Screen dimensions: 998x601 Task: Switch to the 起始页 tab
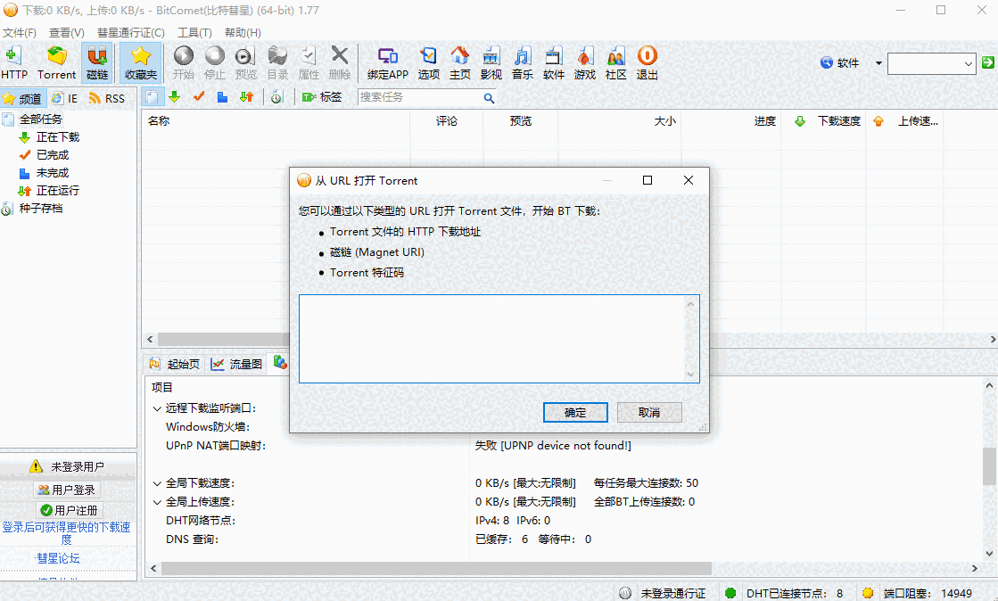[175, 364]
